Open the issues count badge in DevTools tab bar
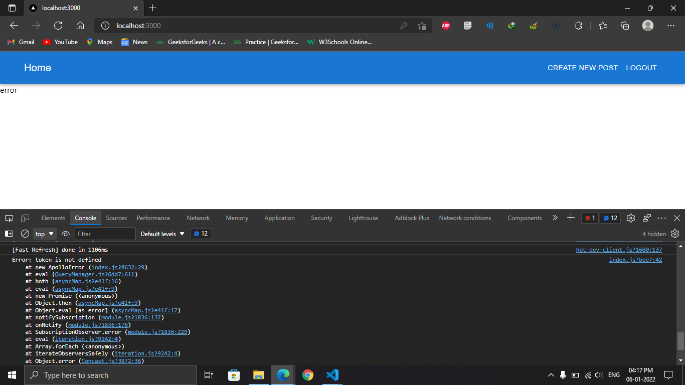The height and width of the screenshot is (385, 685). (610, 218)
